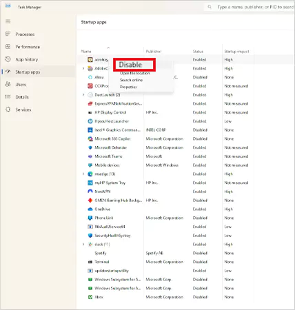This screenshot has height=310, width=295.
Task: Expand the DuetLaunch (2) group
Action: pyautogui.click(x=83, y=95)
